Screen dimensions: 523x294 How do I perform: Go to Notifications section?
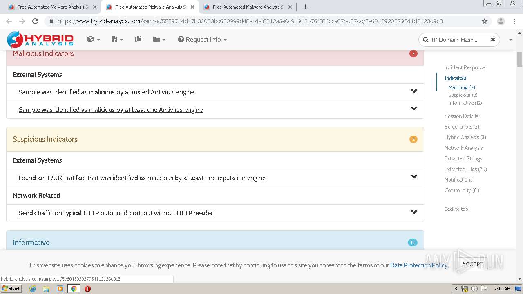coord(458,180)
